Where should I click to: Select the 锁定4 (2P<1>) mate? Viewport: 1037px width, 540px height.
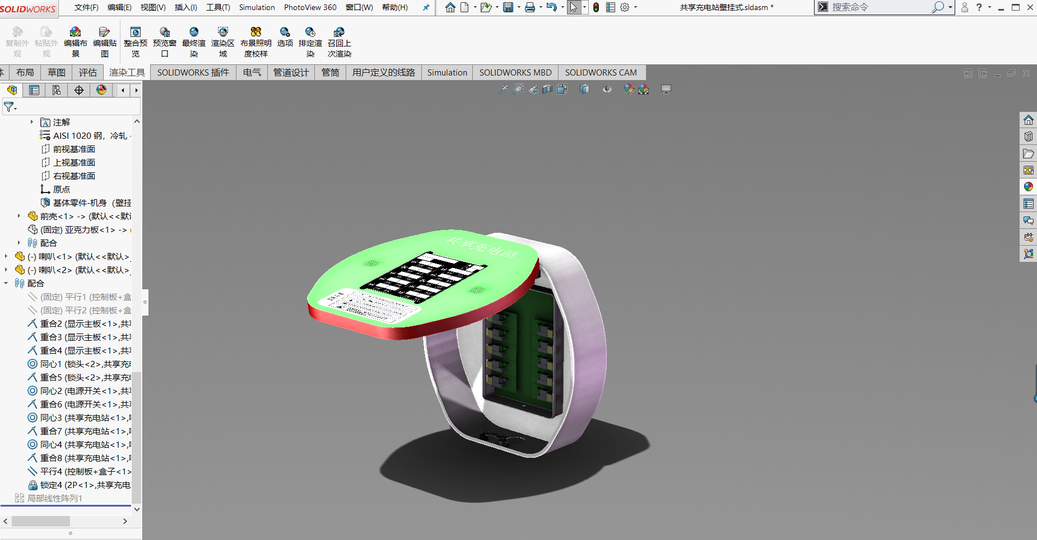click(80, 485)
